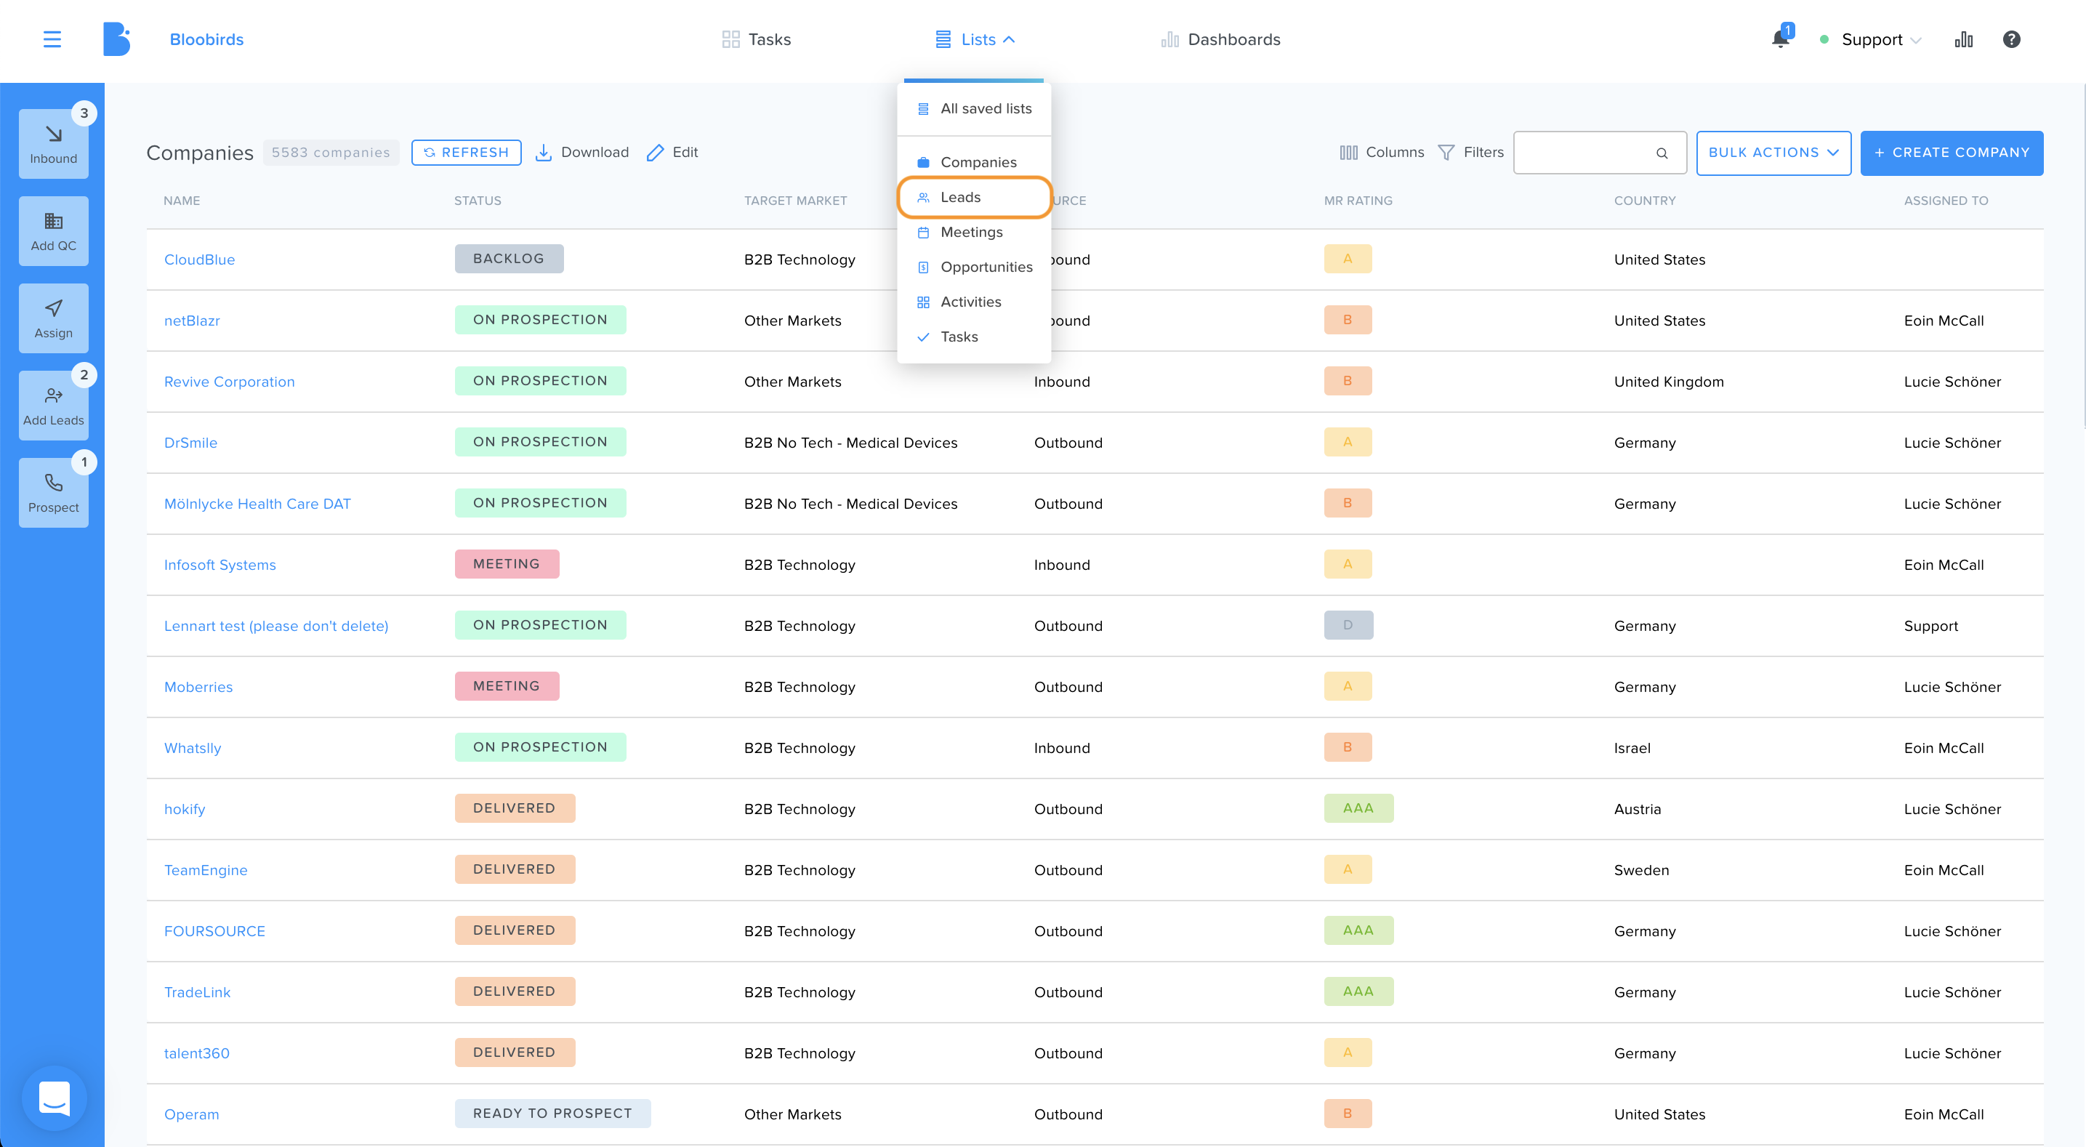Image resolution: width=2086 pixels, height=1147 pixels.
Task: Click the Bloobirds logo icon
Action: point(116,39)
